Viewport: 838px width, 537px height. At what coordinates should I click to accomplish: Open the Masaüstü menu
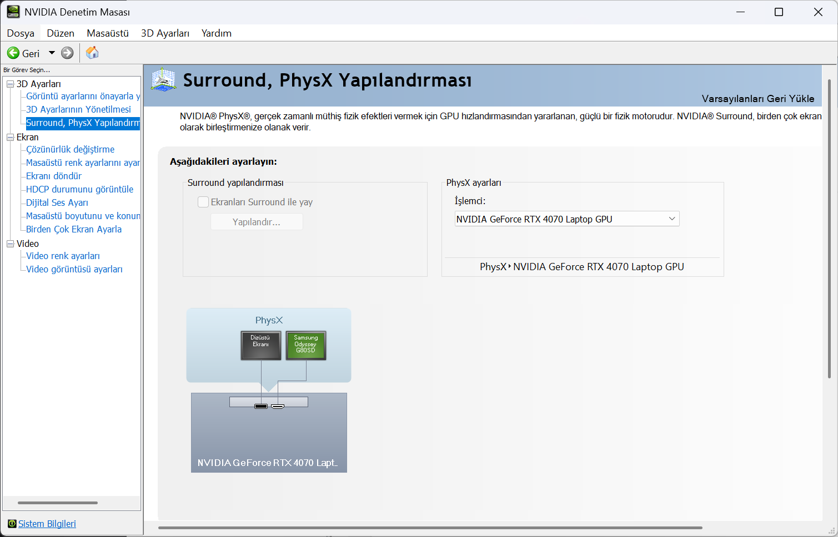108,33
